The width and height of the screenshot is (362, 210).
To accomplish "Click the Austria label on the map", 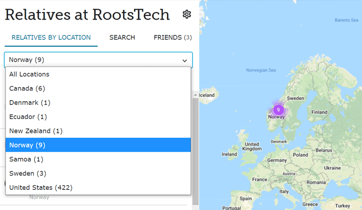I will click(x=289, y=174).
